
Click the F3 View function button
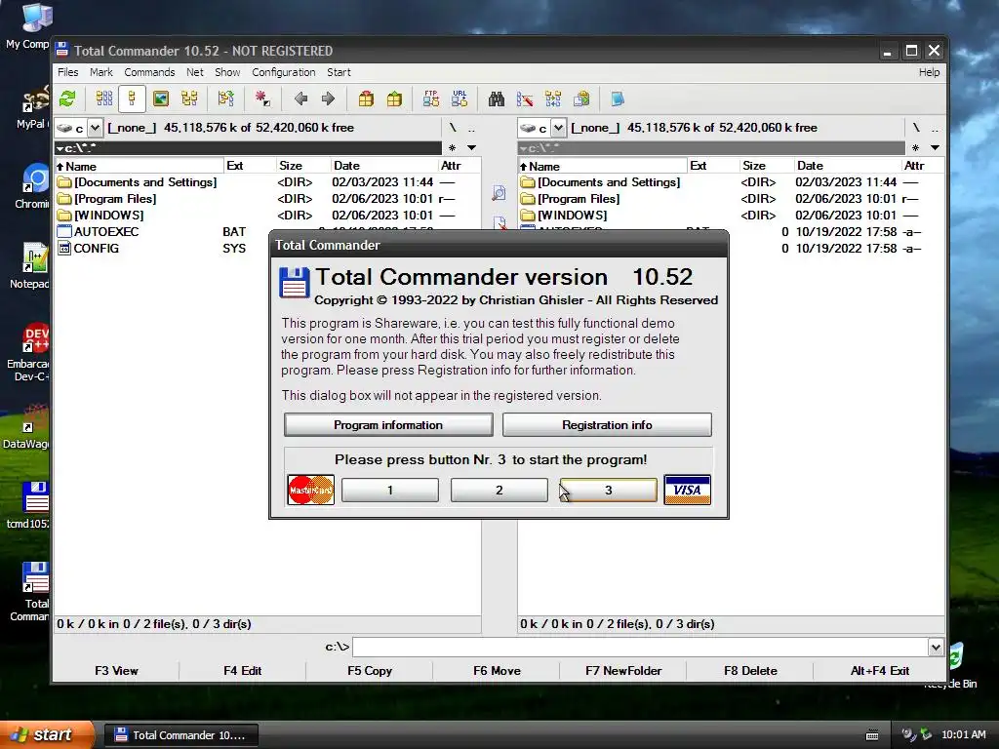(116, 671)
